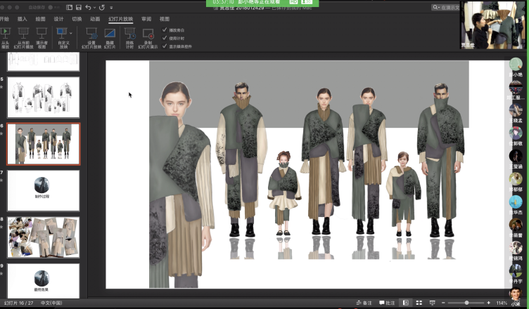Toggle Show Media Controls (显示媒体控件) checkbox
The image size is (529, 309).
click(165, 46)
